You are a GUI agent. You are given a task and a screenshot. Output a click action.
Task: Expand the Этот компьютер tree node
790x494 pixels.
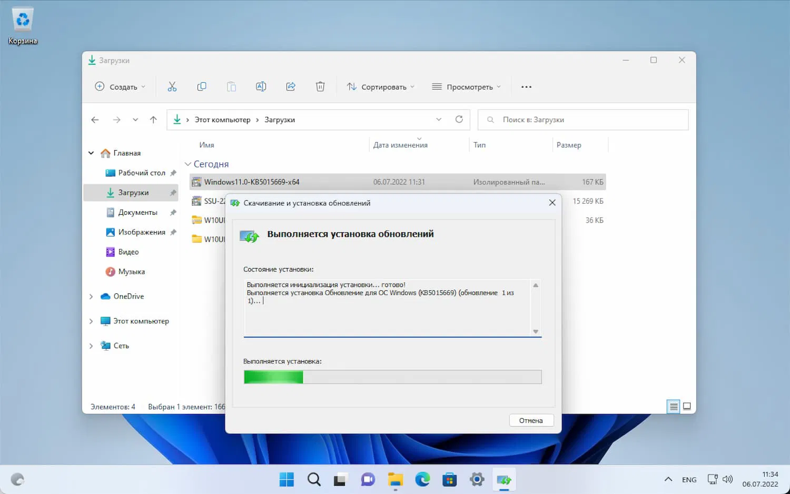coord(91,321)
